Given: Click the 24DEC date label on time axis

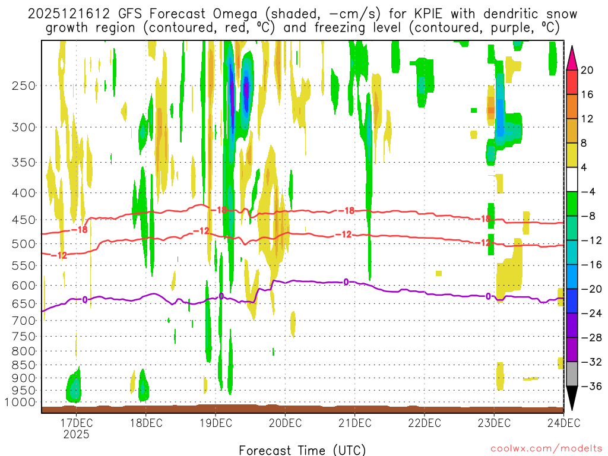Looking at the screenshot, I should coord(564,423).
